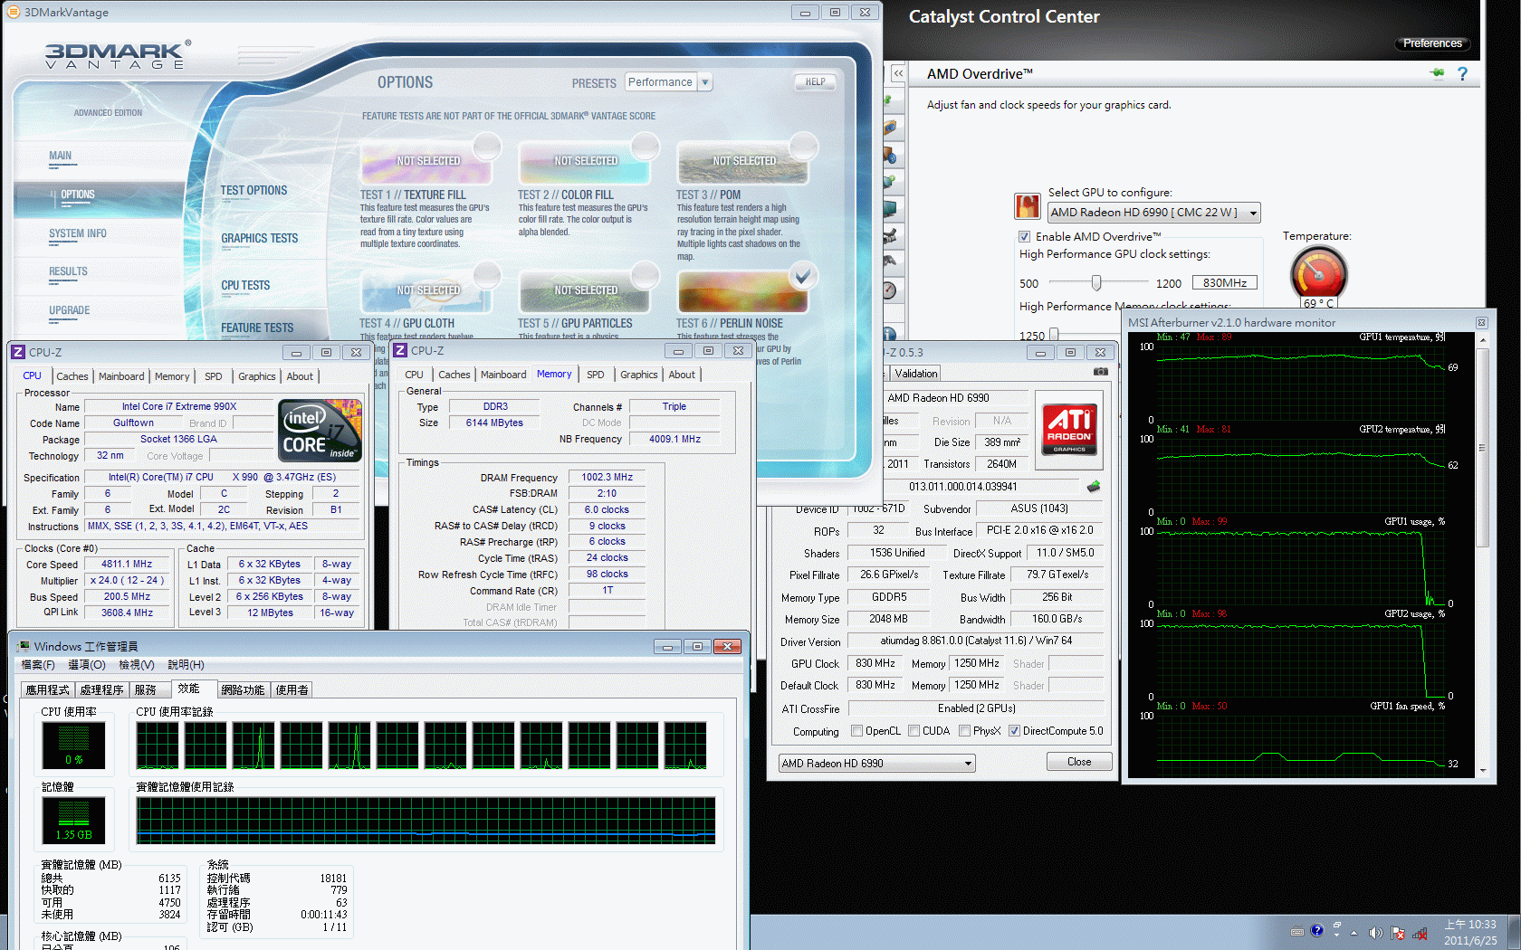Click the 3DMarkVantage title bar icon
The width and height of the screenshot is (1521, 950).
pos(14,12)
